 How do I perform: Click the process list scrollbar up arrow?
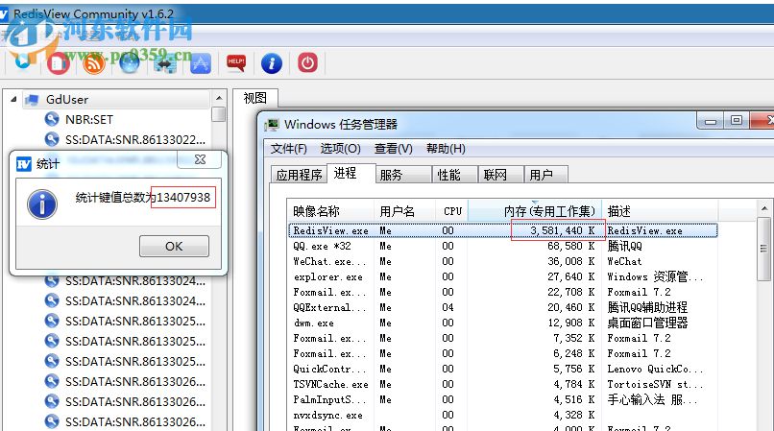(x=764, y=209)
